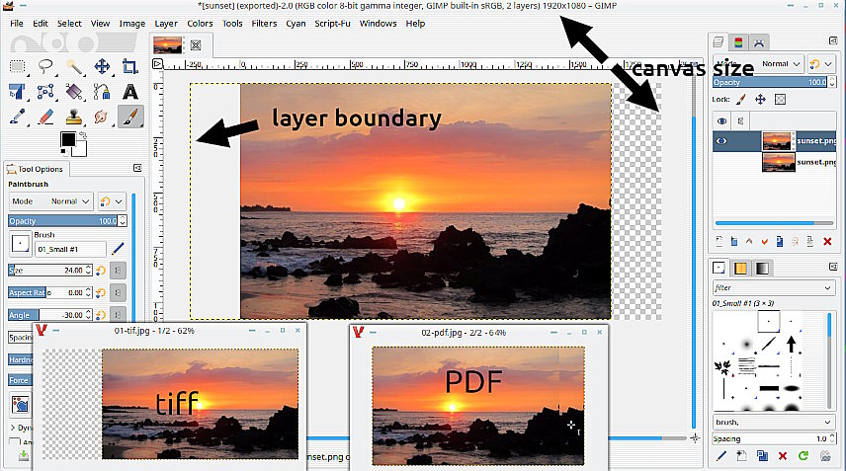Viewport: 846px width, 471px height.
Task: Choose the Eraser tool
Action: (45, 117)
